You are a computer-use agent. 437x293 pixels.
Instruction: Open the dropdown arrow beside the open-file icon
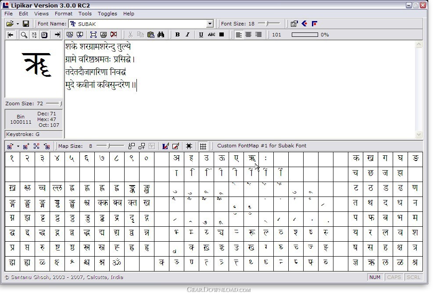pyautogui.click(x=18, y=24)
